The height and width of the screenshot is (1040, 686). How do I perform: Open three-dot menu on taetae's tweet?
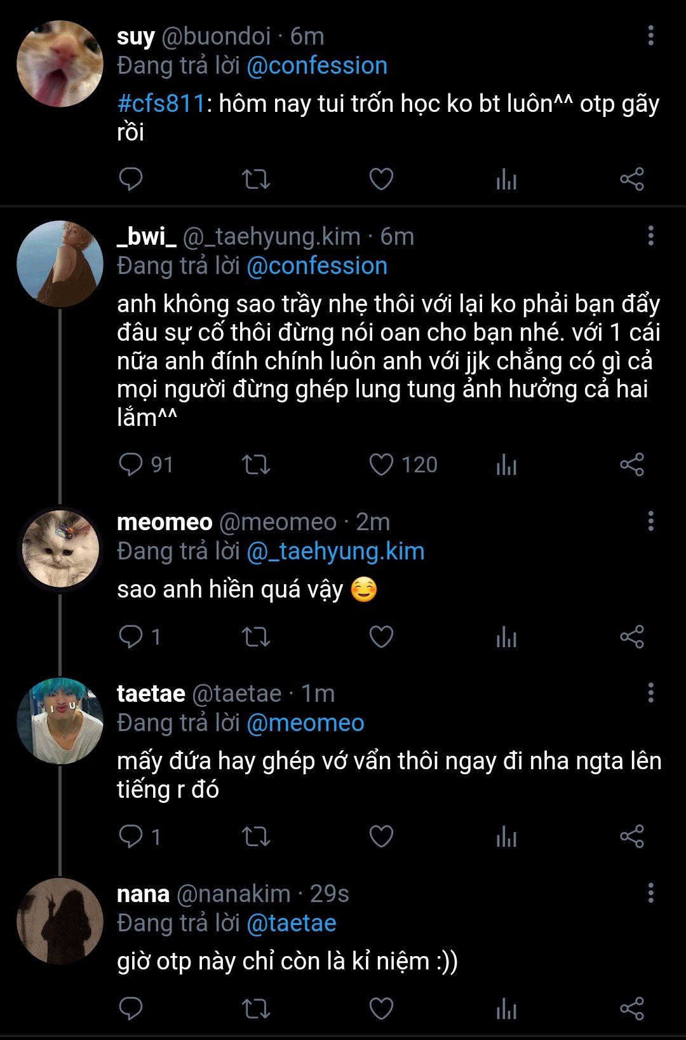point(650,693)
